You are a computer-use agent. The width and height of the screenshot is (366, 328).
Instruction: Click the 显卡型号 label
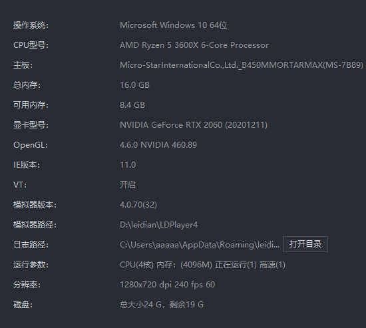tap(31, 125)
